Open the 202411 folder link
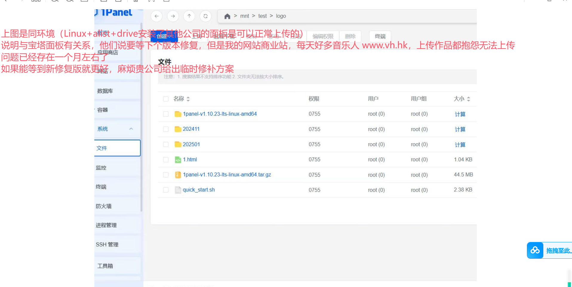This screenshot has height=287, width=572. pyautogui.click(x=191, y=129)
